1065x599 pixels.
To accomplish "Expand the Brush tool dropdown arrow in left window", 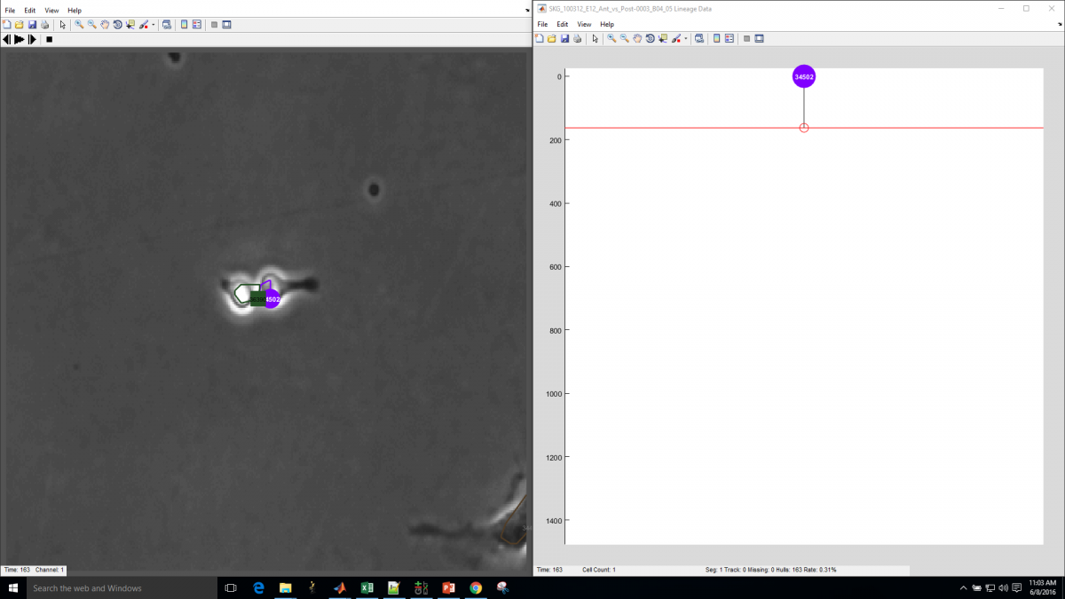I will 154,25.
